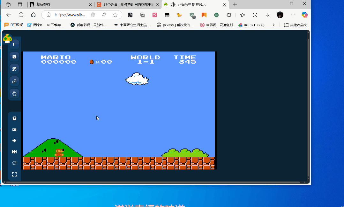Viewport: 344px width, 207px height.
Task: Open browser history clock icon
Action: coord(255,15)
